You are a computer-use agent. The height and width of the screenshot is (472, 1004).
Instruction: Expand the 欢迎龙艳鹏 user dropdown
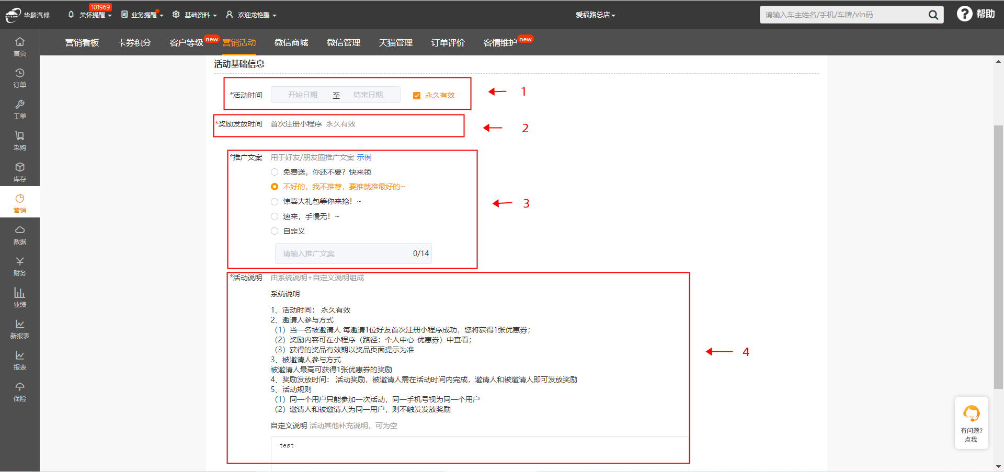pos(251,15)
